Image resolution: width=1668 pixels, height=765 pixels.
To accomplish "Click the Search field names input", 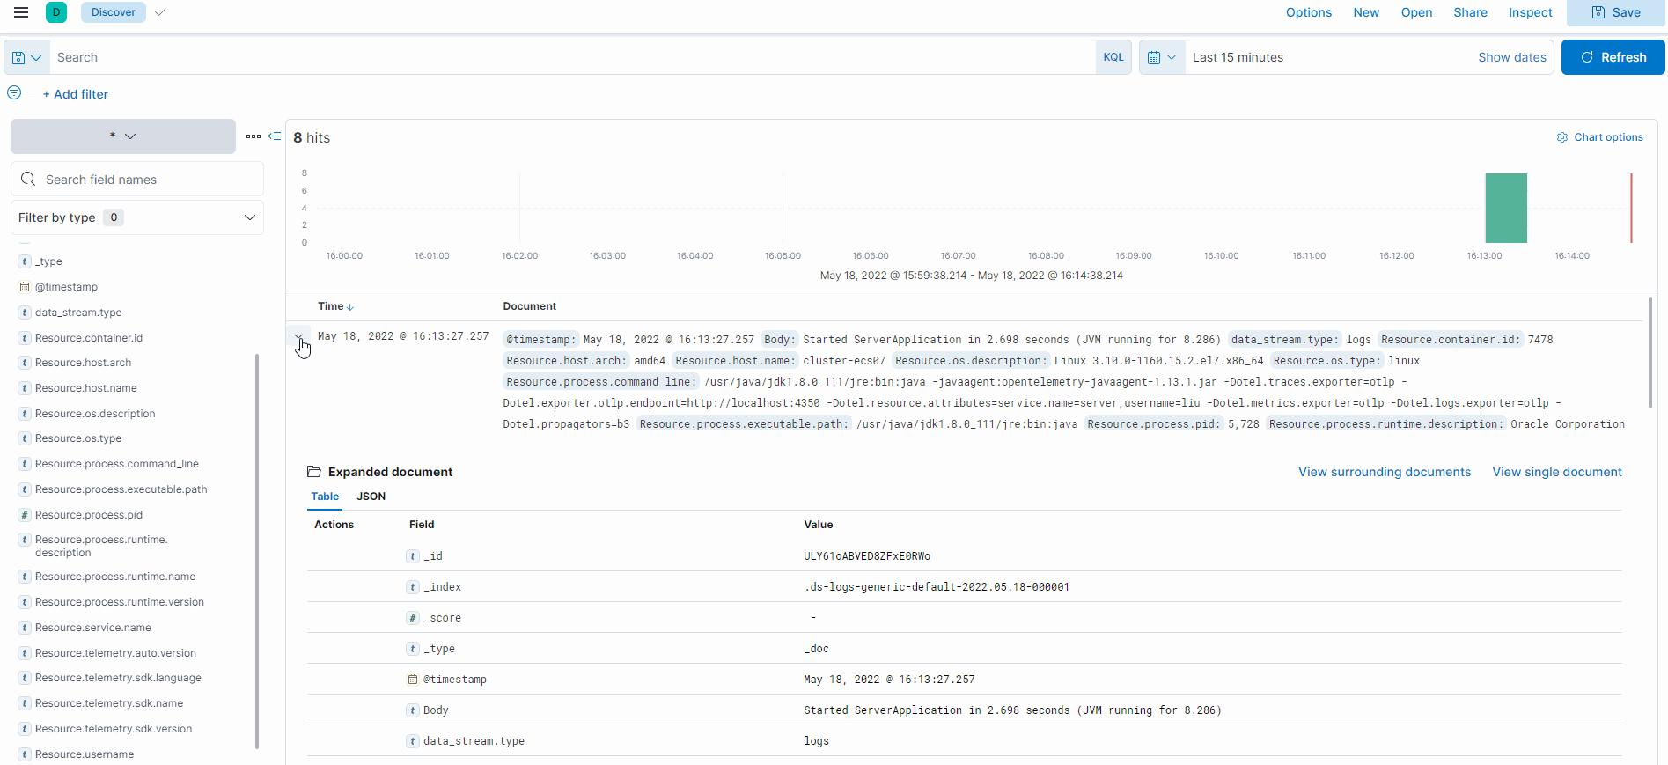I will click(x=137, y=180).
